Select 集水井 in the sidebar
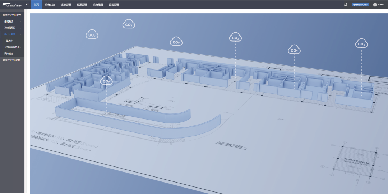Viewport: 388px width, 194px height. [9, 41]
